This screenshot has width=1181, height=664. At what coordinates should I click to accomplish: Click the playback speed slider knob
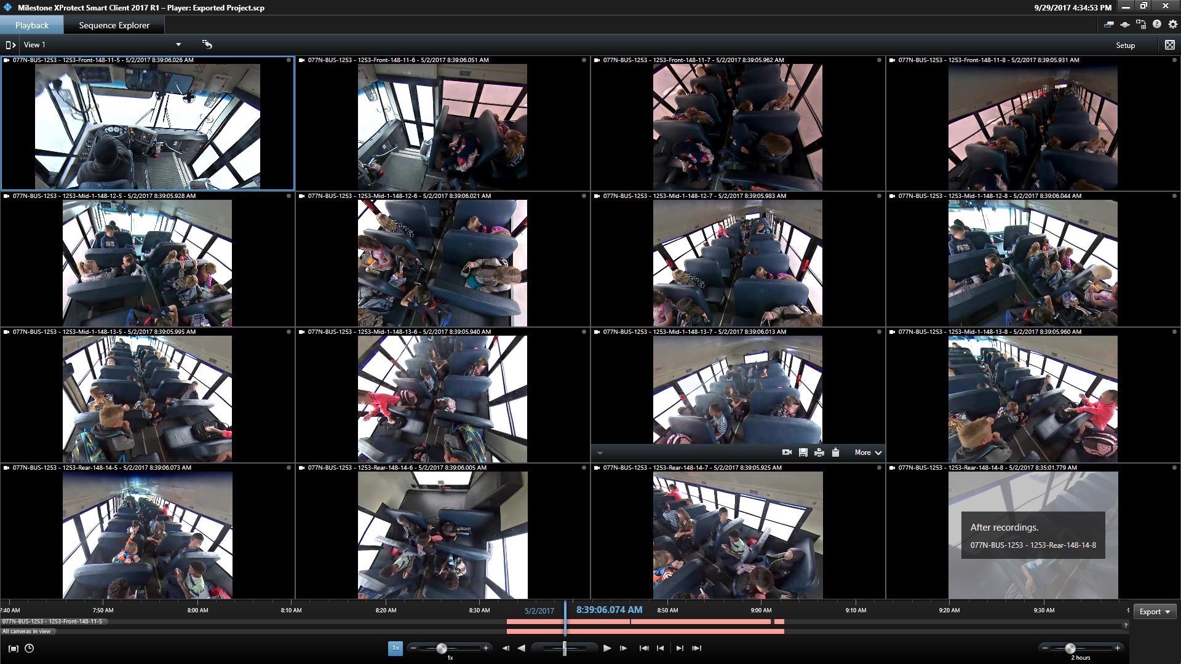442,648
